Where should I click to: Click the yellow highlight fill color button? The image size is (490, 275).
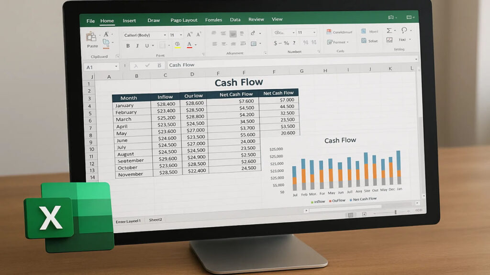(177, 45)
